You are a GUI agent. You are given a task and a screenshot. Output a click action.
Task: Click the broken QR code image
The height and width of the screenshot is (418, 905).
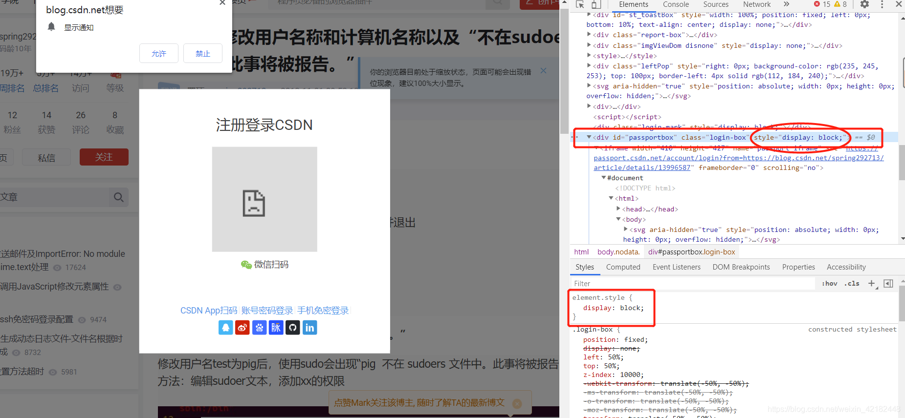coord(265,199)
